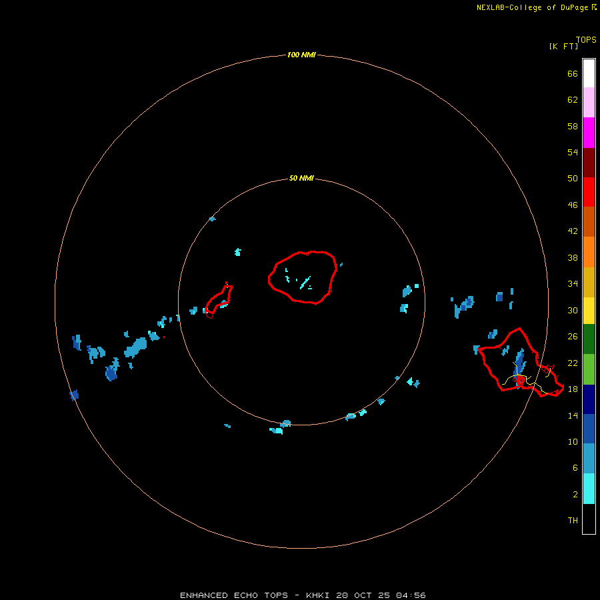
Task: Click the "100 NMI" range ring label
Action: pos(301,55)
